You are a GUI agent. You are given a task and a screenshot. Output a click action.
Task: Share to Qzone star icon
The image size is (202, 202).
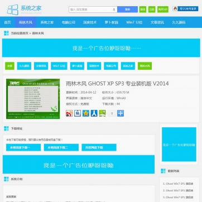click(86, 113)
